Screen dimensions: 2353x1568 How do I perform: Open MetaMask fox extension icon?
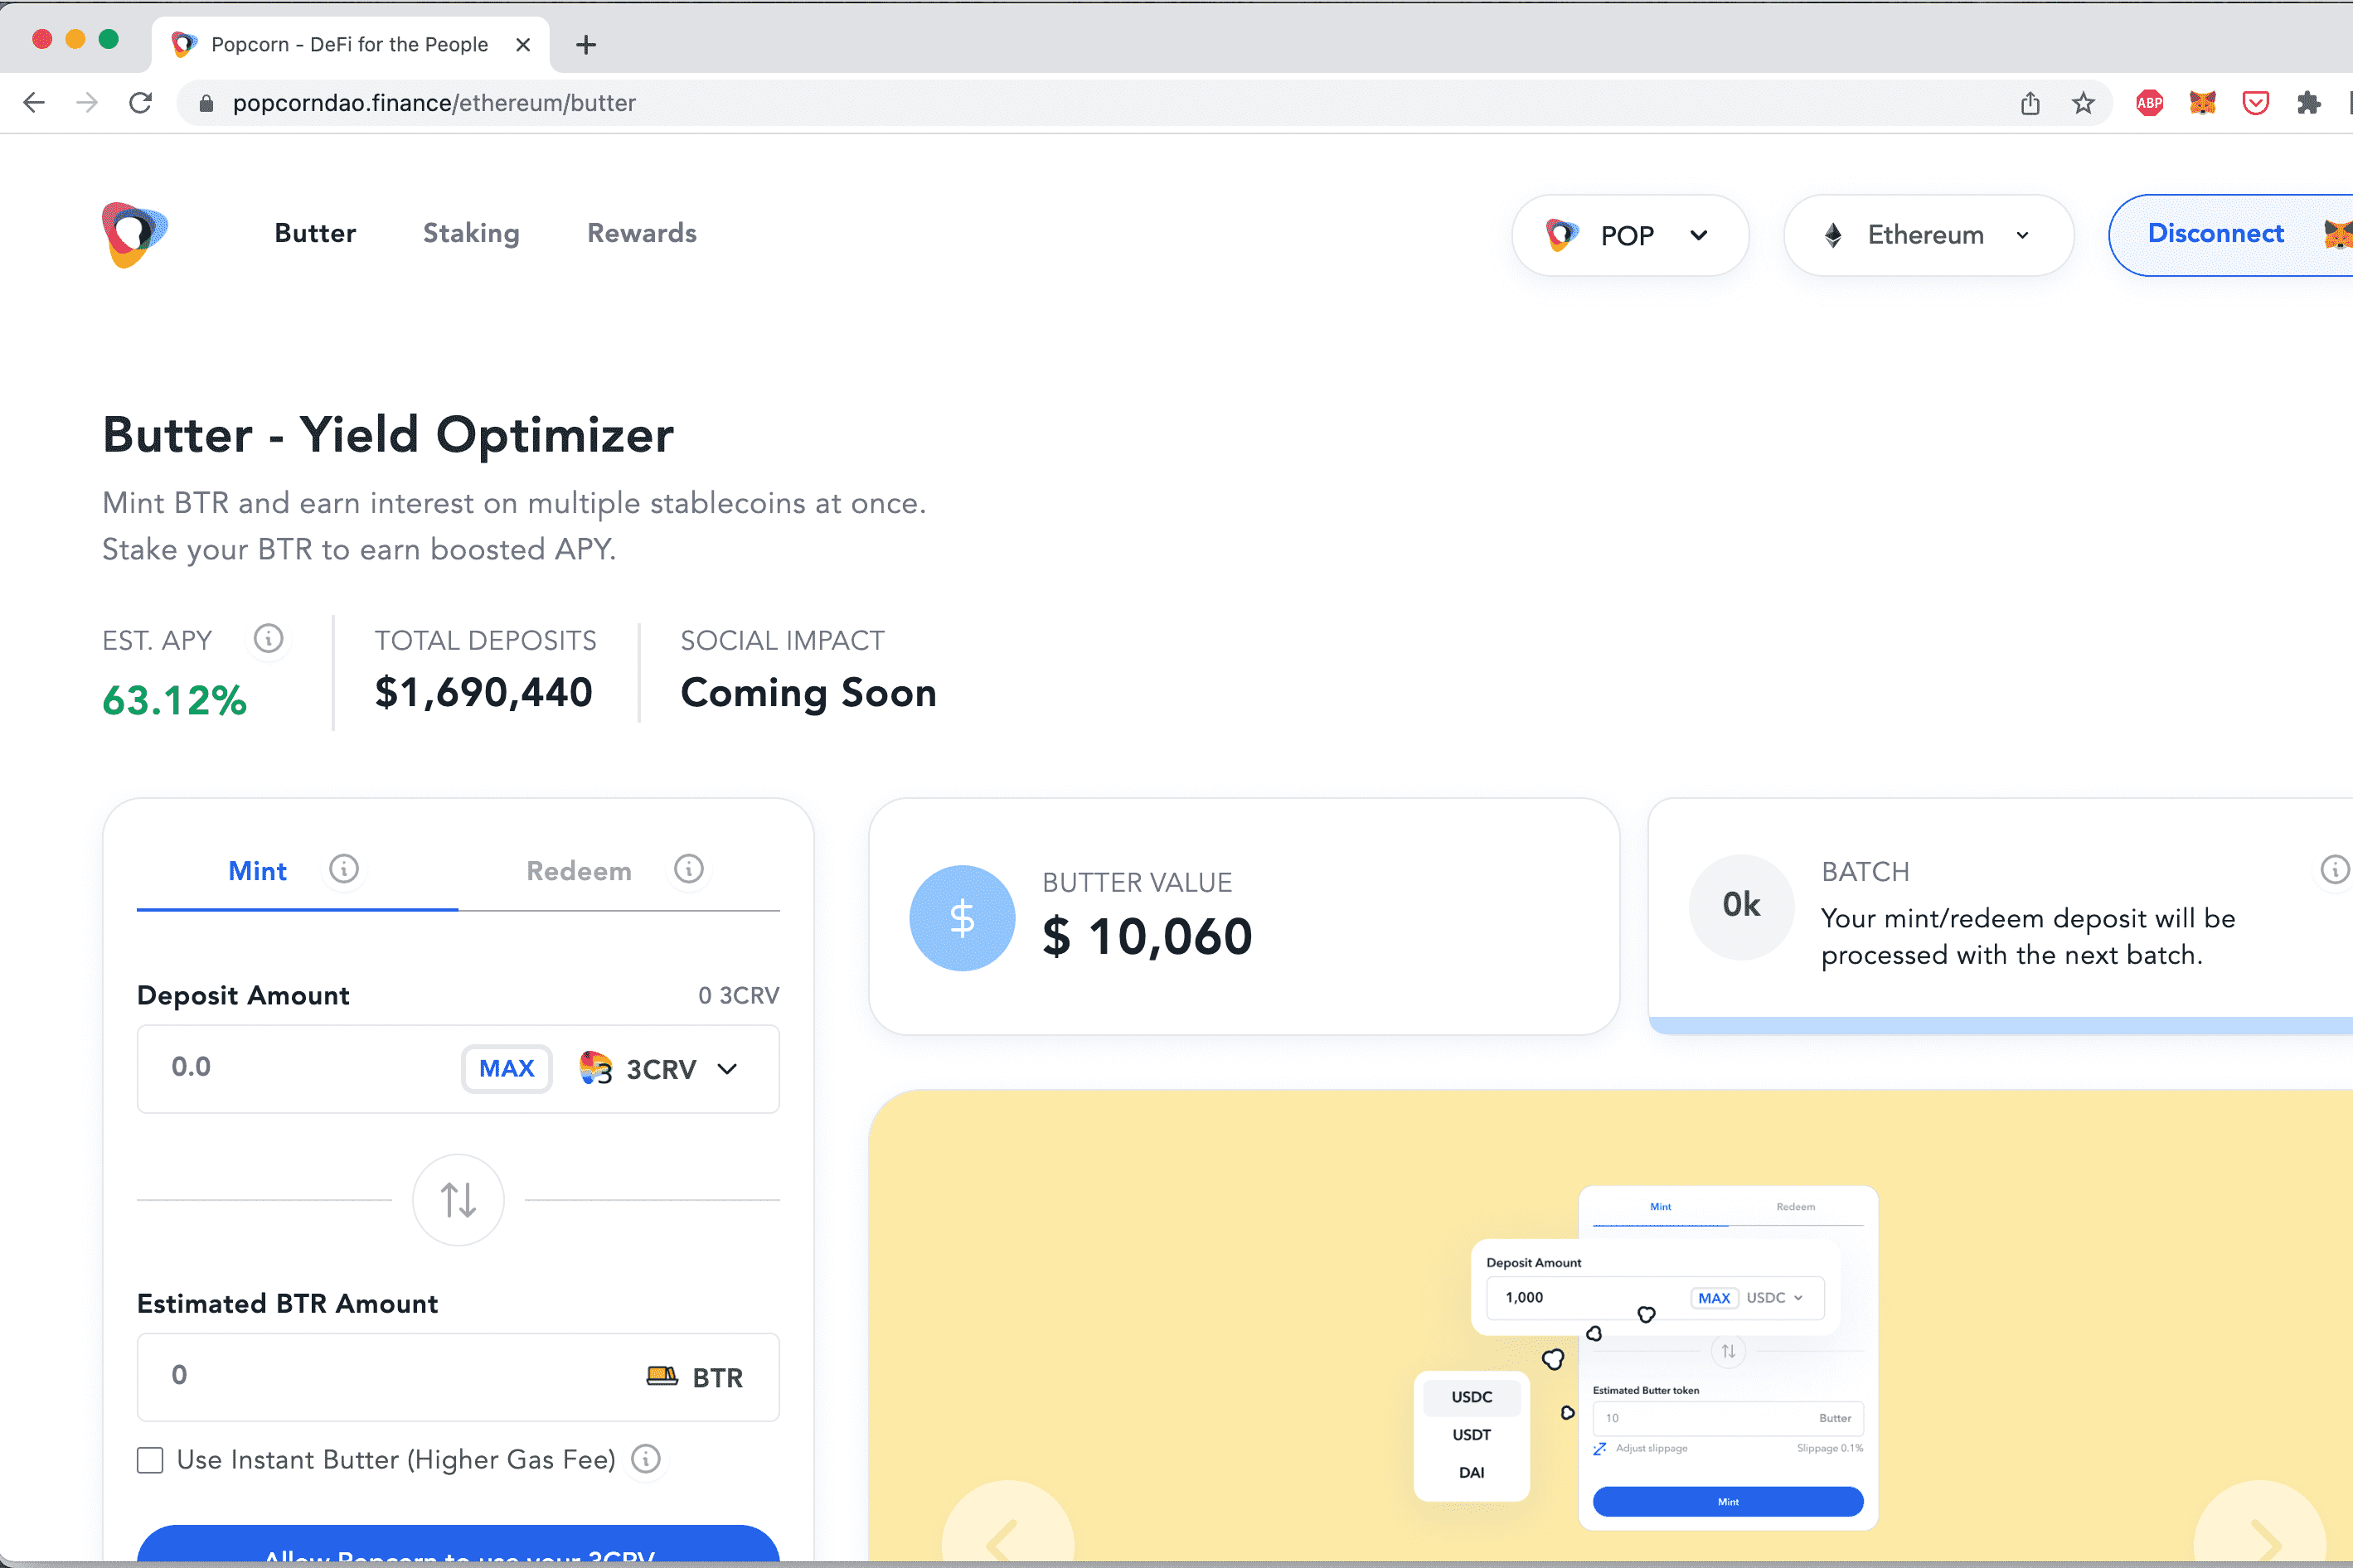tap(2202, 103)
